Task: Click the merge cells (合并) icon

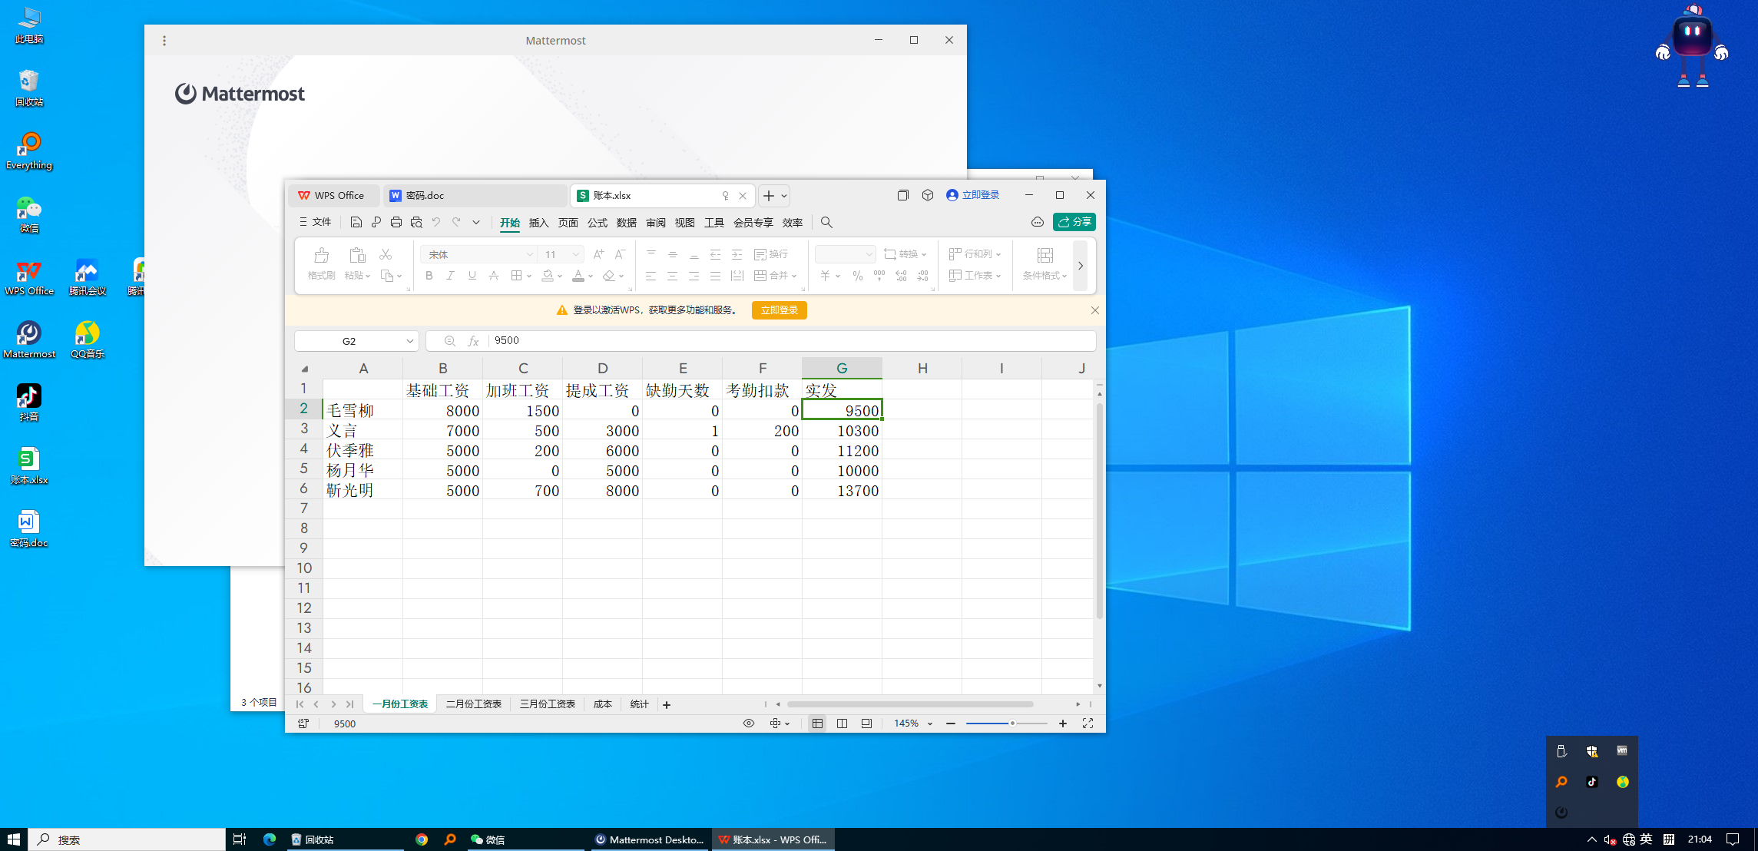Action: pos(760,276)
